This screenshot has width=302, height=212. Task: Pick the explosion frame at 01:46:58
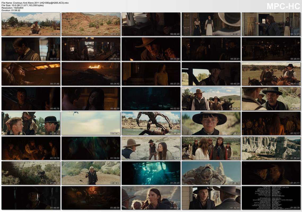click(x=91, y=198)
